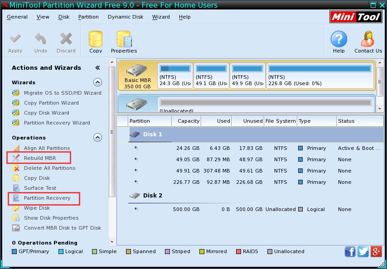
Task: Click the Undo arrow icon
Action: 41,38
